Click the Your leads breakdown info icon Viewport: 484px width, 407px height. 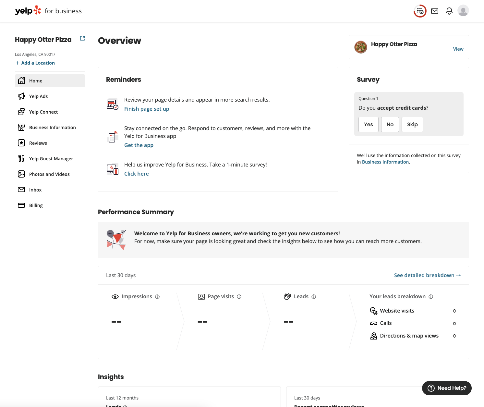pos(431,297)
